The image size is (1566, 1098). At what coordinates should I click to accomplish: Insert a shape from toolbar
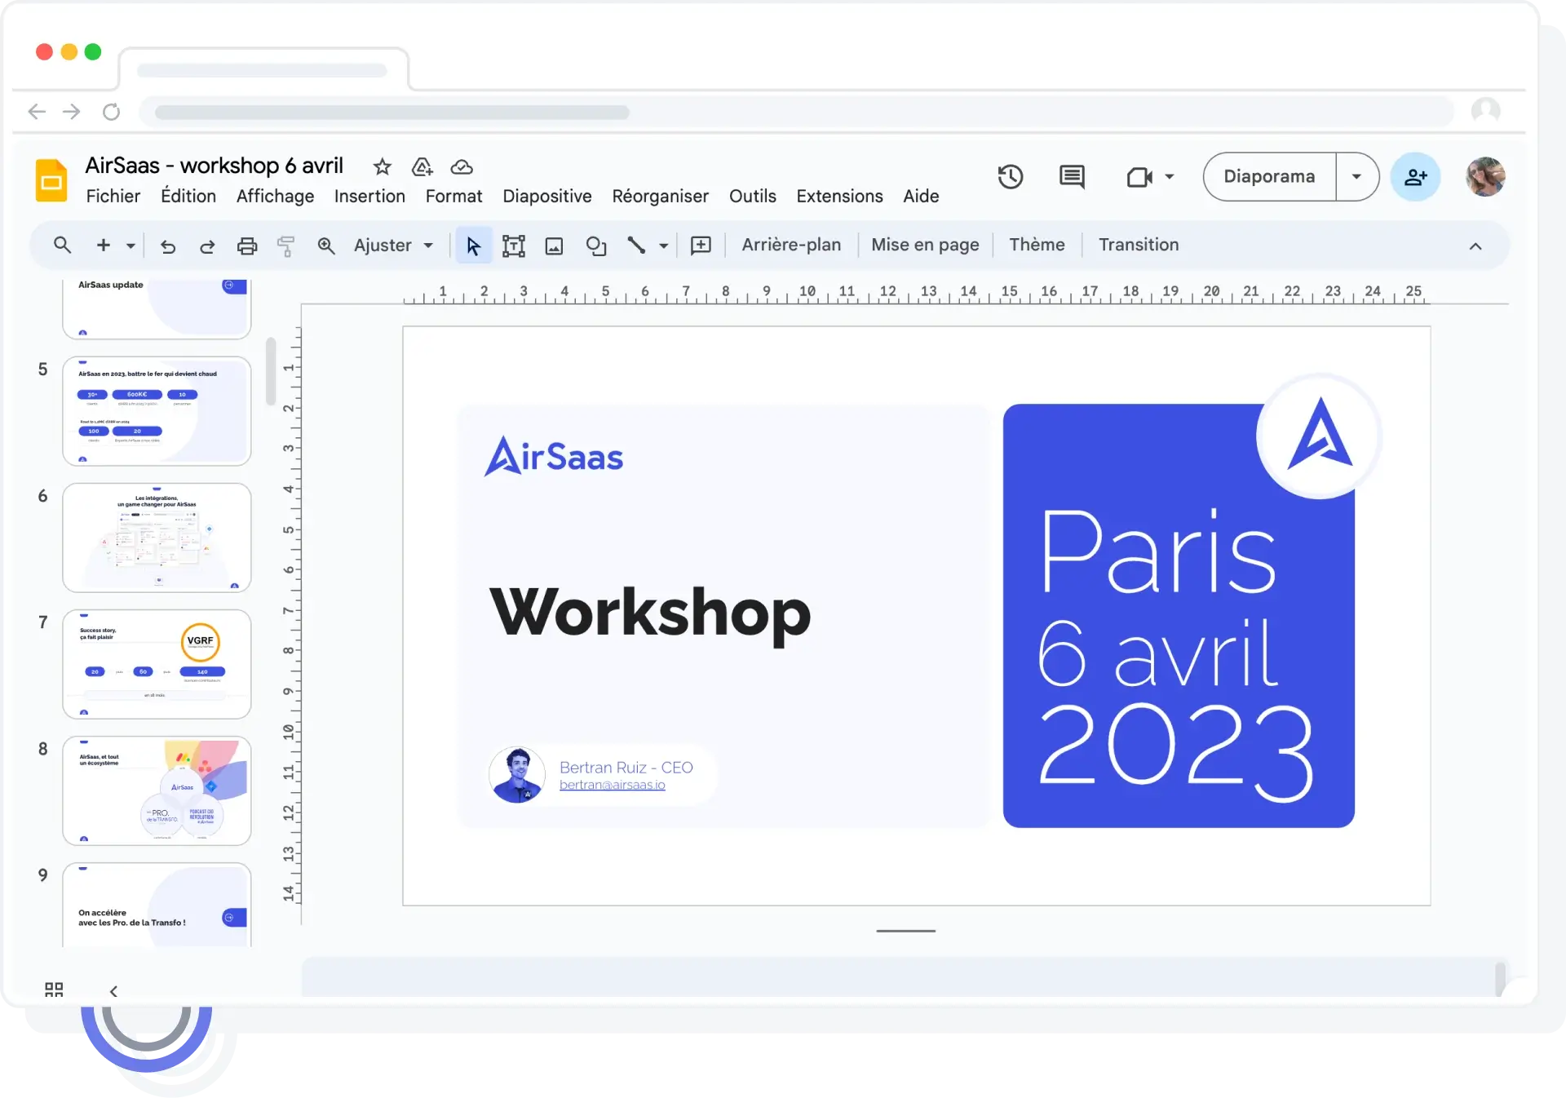pos(596,246)
